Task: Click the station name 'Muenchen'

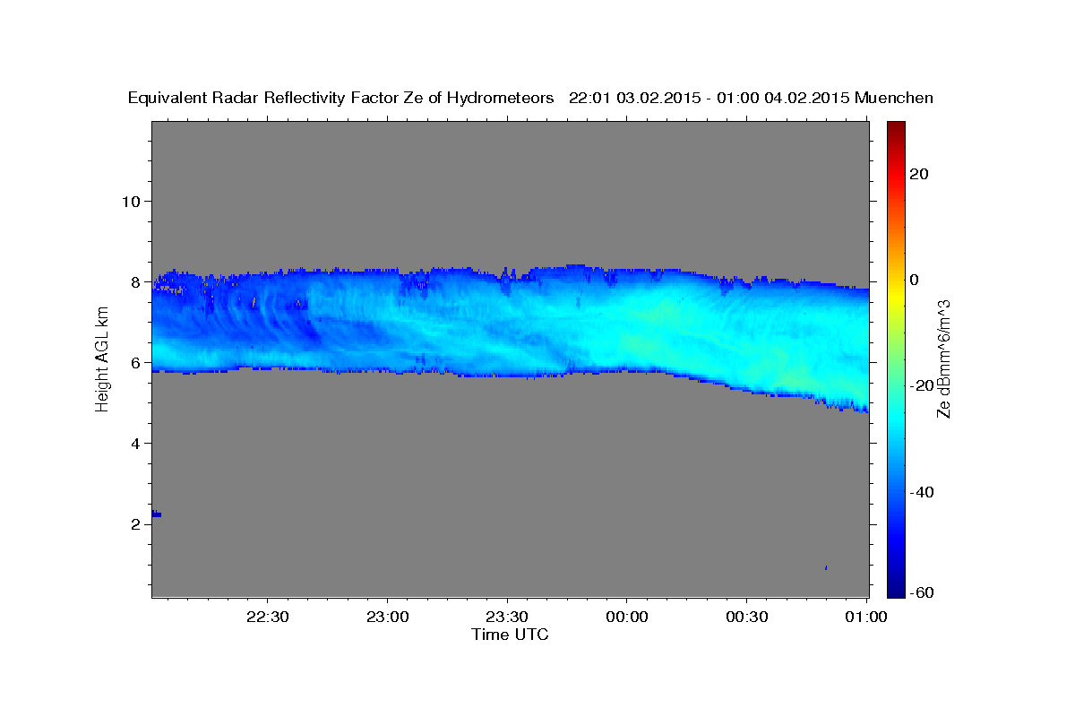Action: 894,98
